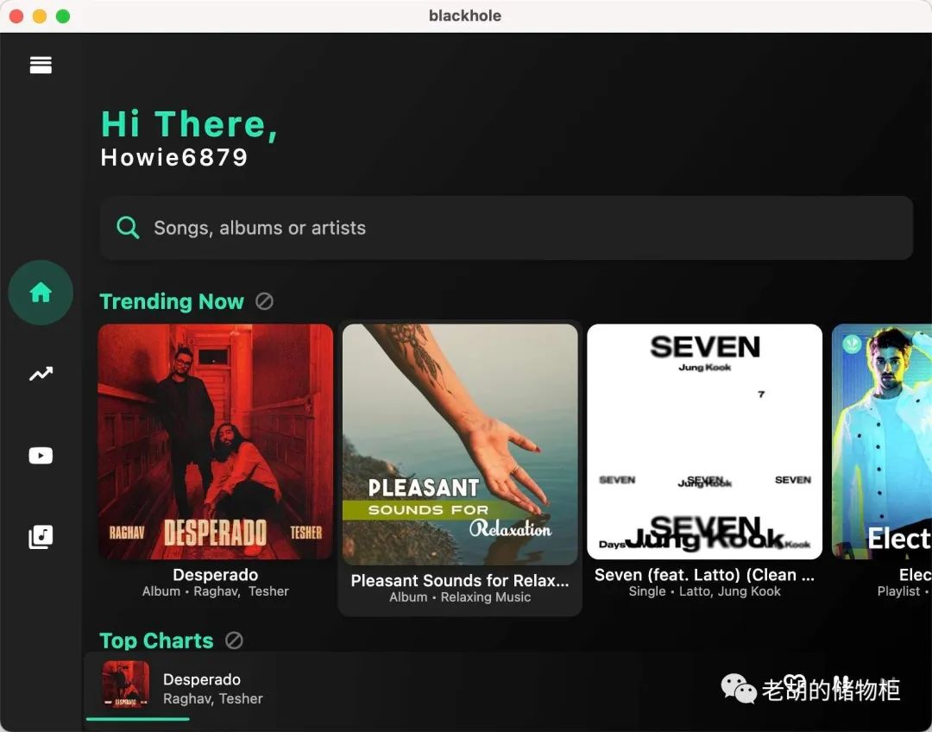Maximize the window with the green button
The image size is (932, 732).
pyautogui.click(x=63, y=16)
